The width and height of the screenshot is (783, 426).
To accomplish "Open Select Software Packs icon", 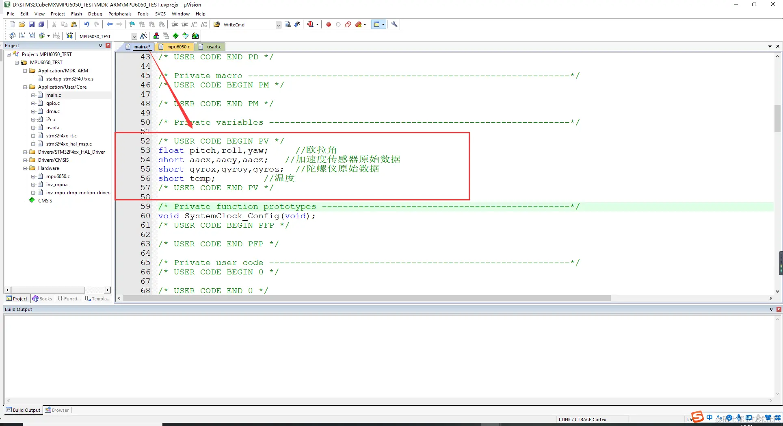I will click(x=185, y=36).
